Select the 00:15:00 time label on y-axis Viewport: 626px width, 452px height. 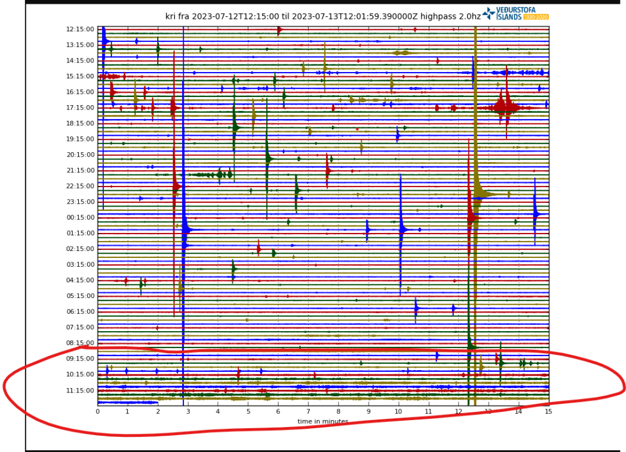point(80,218)
